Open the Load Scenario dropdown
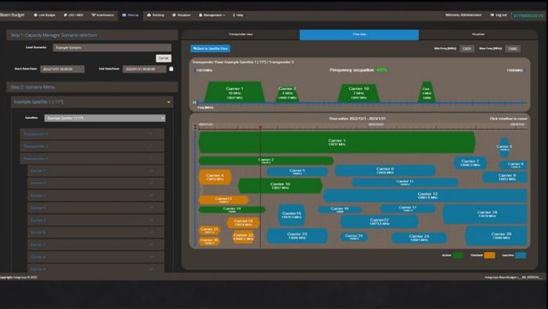The image size is (548, 309). [112, 48]
